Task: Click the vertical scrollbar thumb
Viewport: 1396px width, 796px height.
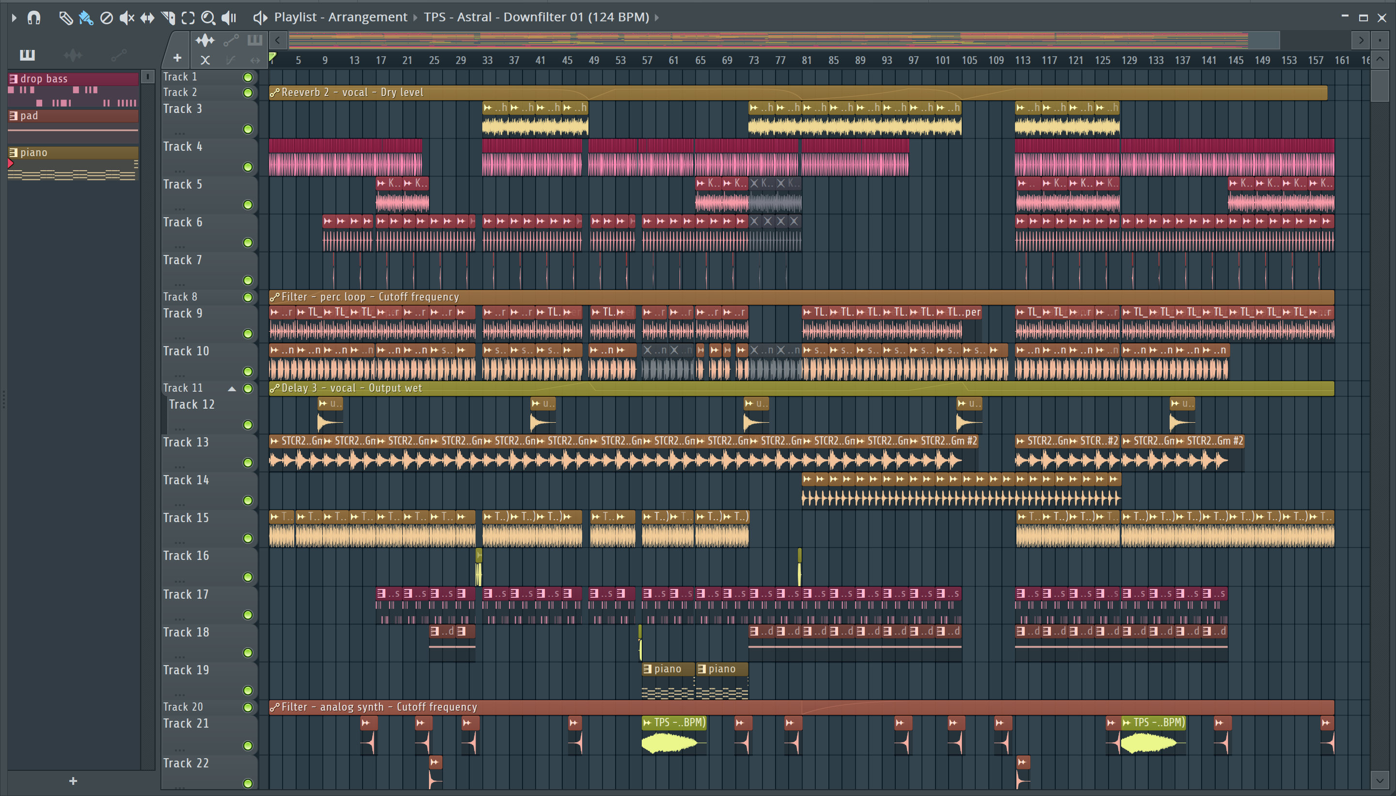Action: coord(1380,85)
